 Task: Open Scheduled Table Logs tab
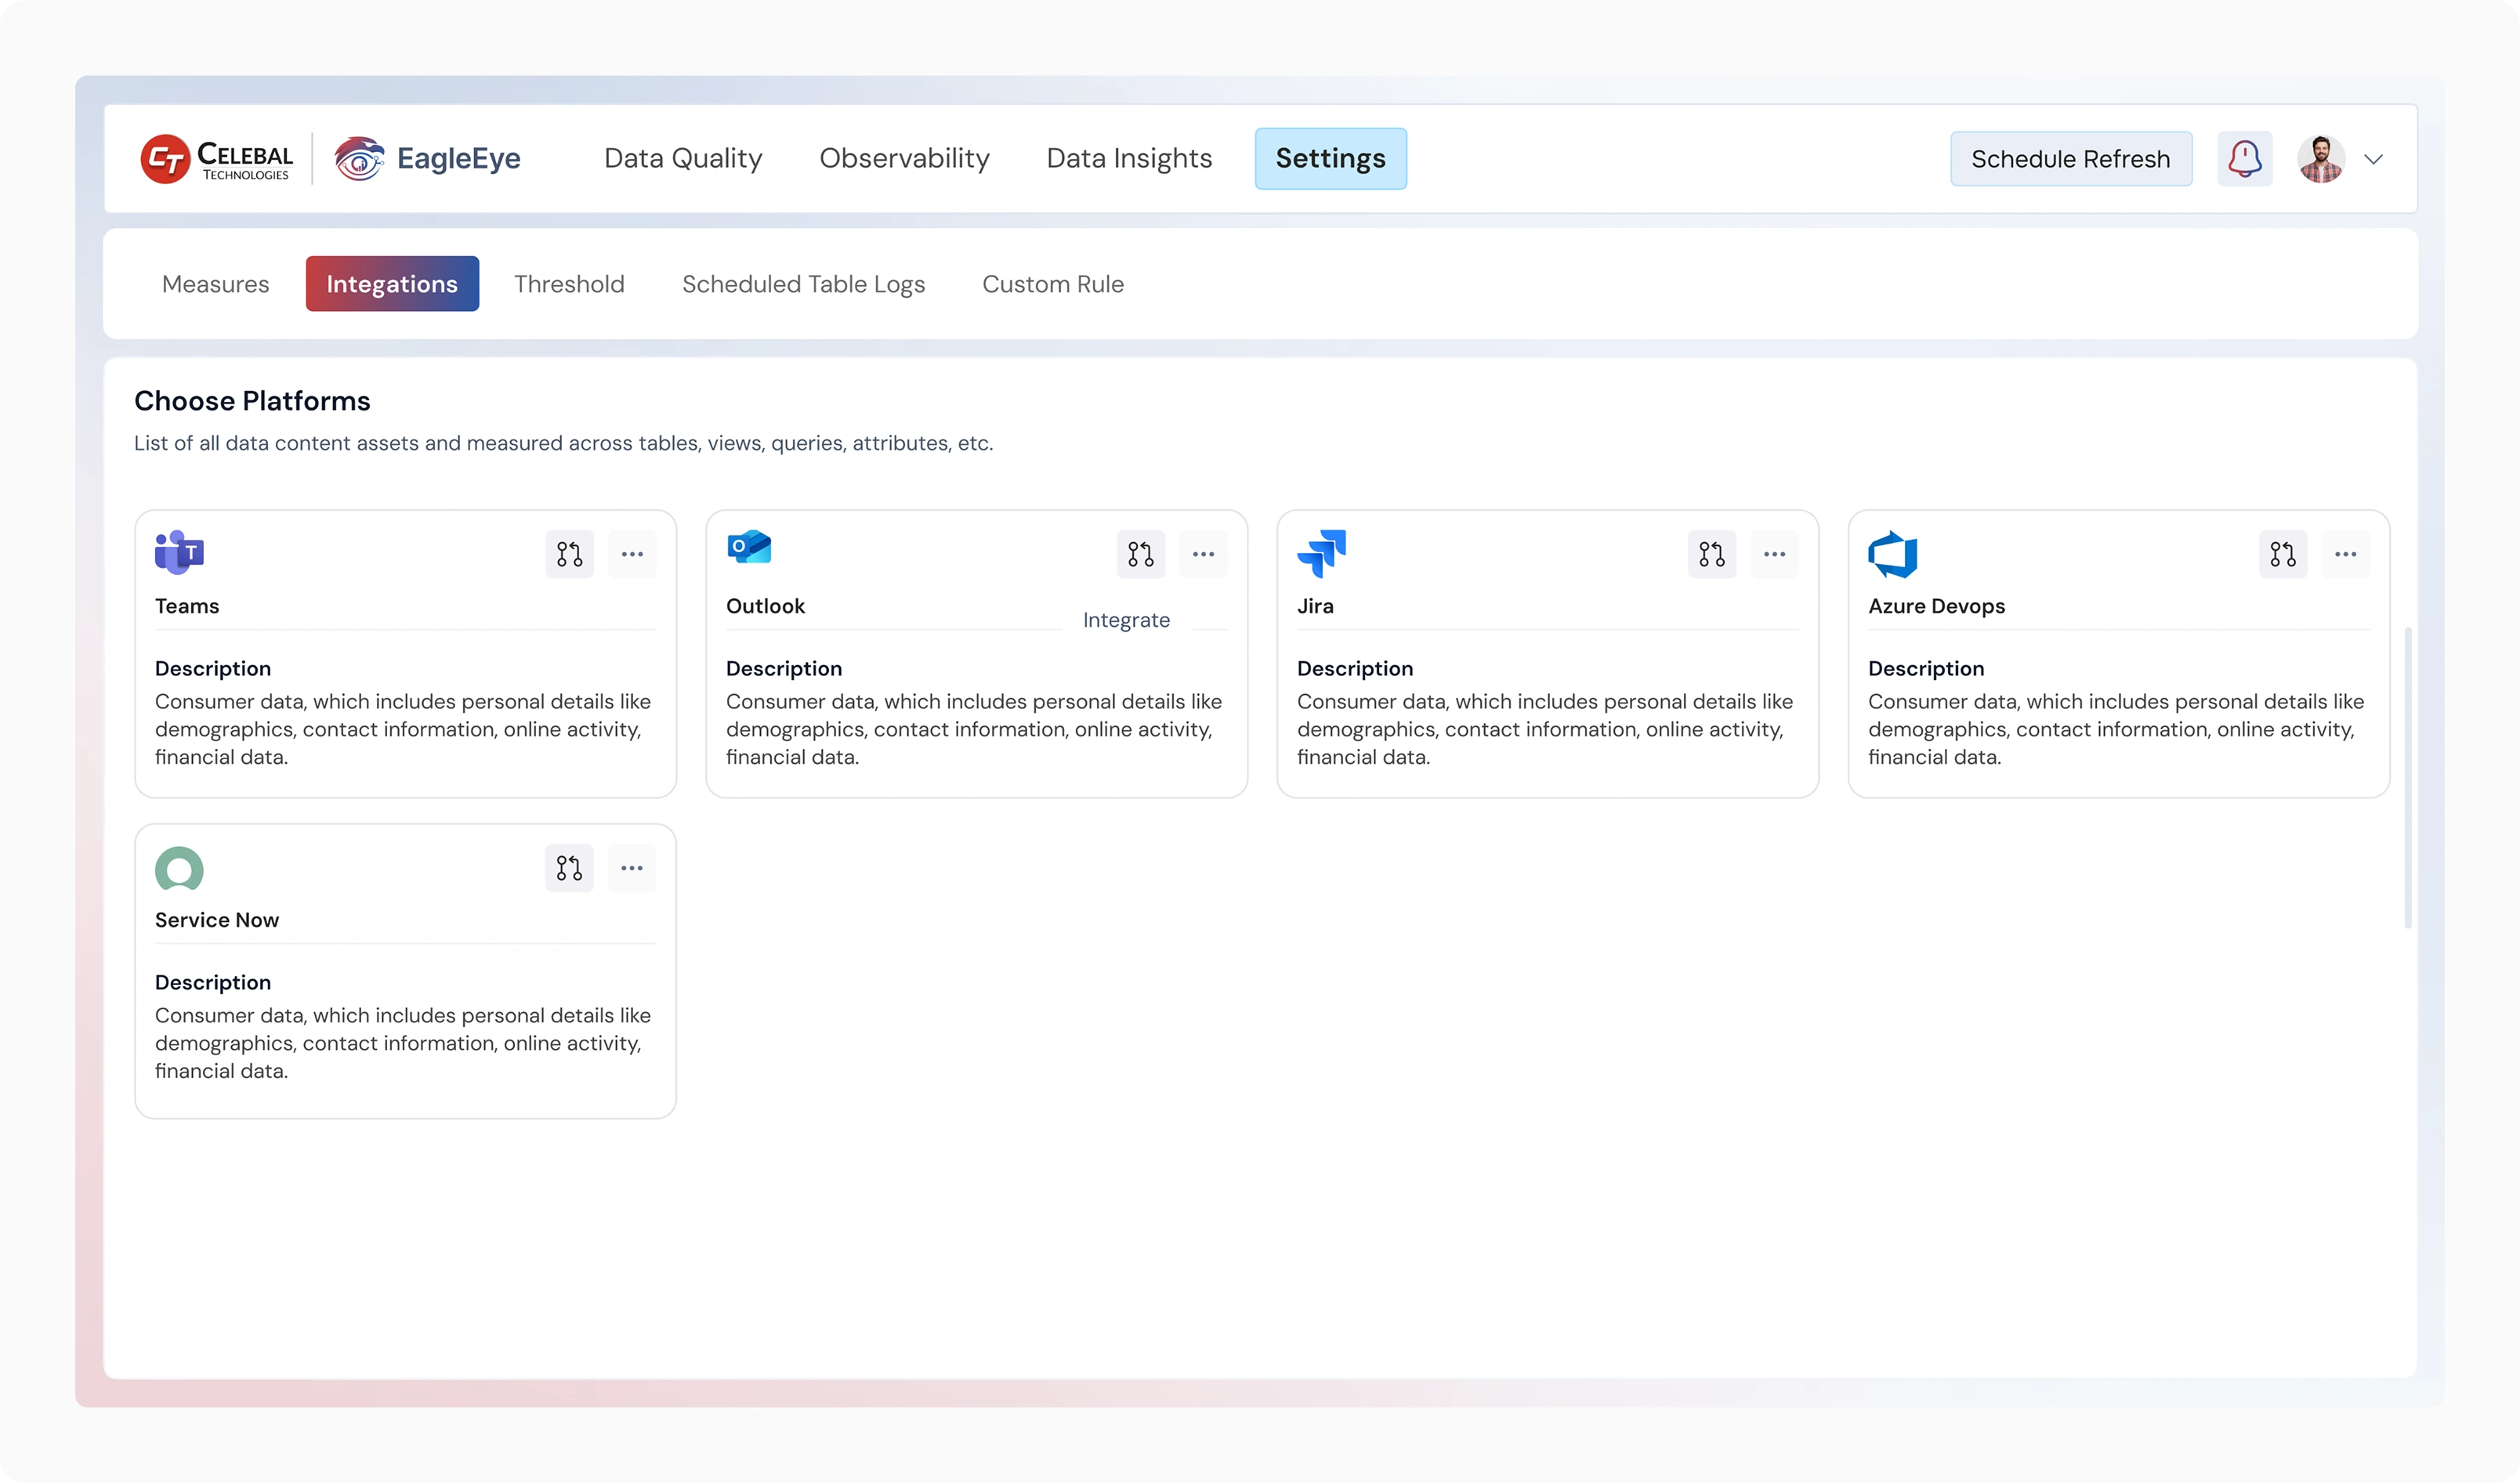(803, 284)
